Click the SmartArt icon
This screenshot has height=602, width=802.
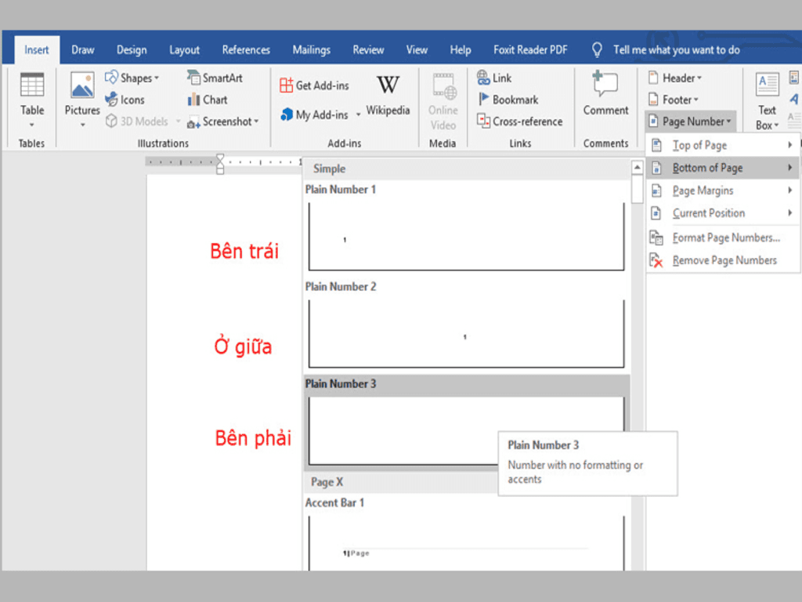[194, 78]
